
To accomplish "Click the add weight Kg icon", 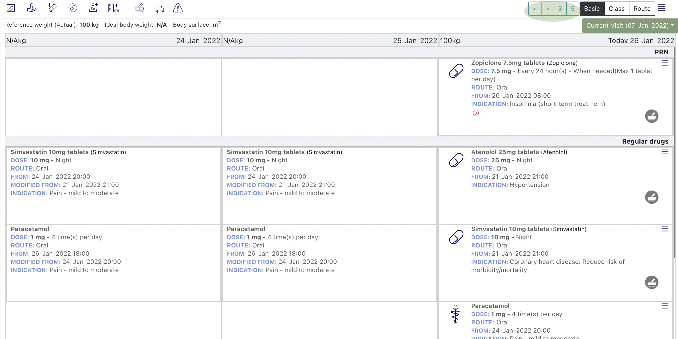I will click(93, 8).
